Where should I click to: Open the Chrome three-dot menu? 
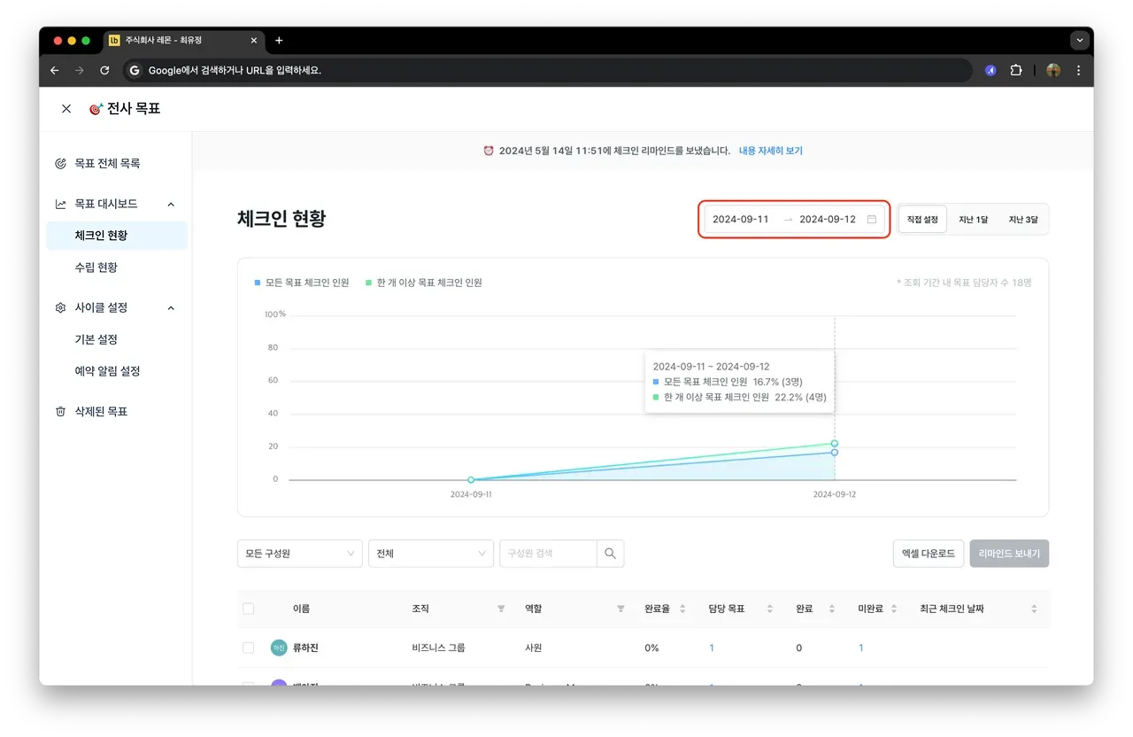[1079, 71]
